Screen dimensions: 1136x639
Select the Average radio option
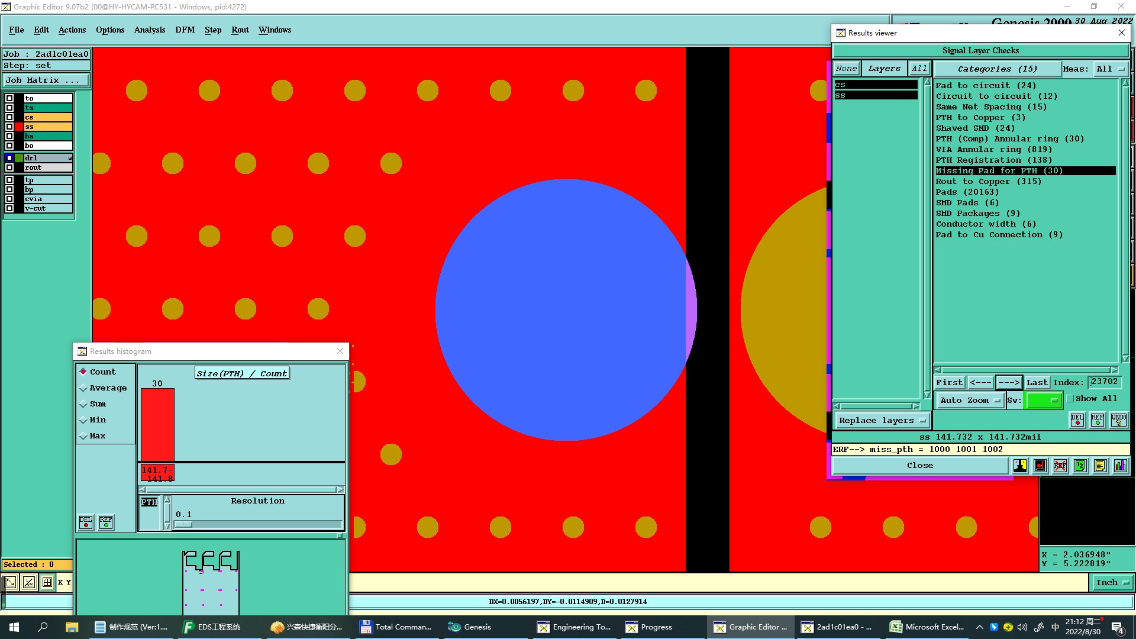(x=83, y=388)
